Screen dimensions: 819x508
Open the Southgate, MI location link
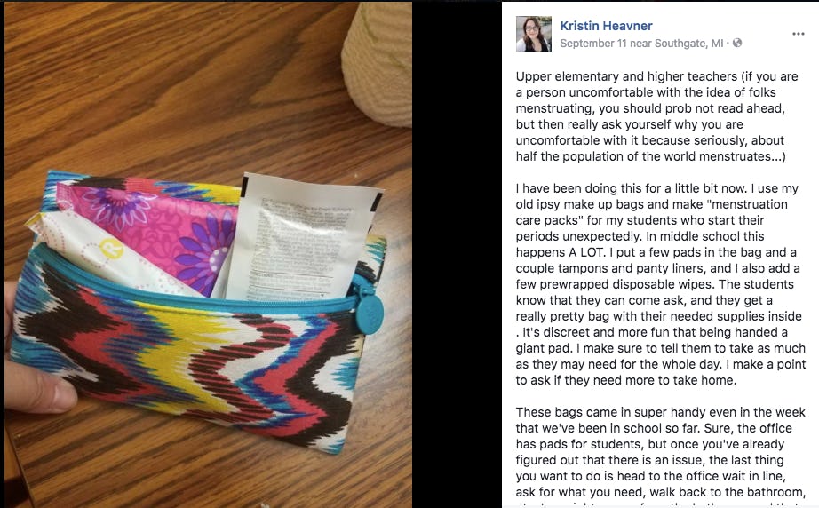tap(688, 44)
